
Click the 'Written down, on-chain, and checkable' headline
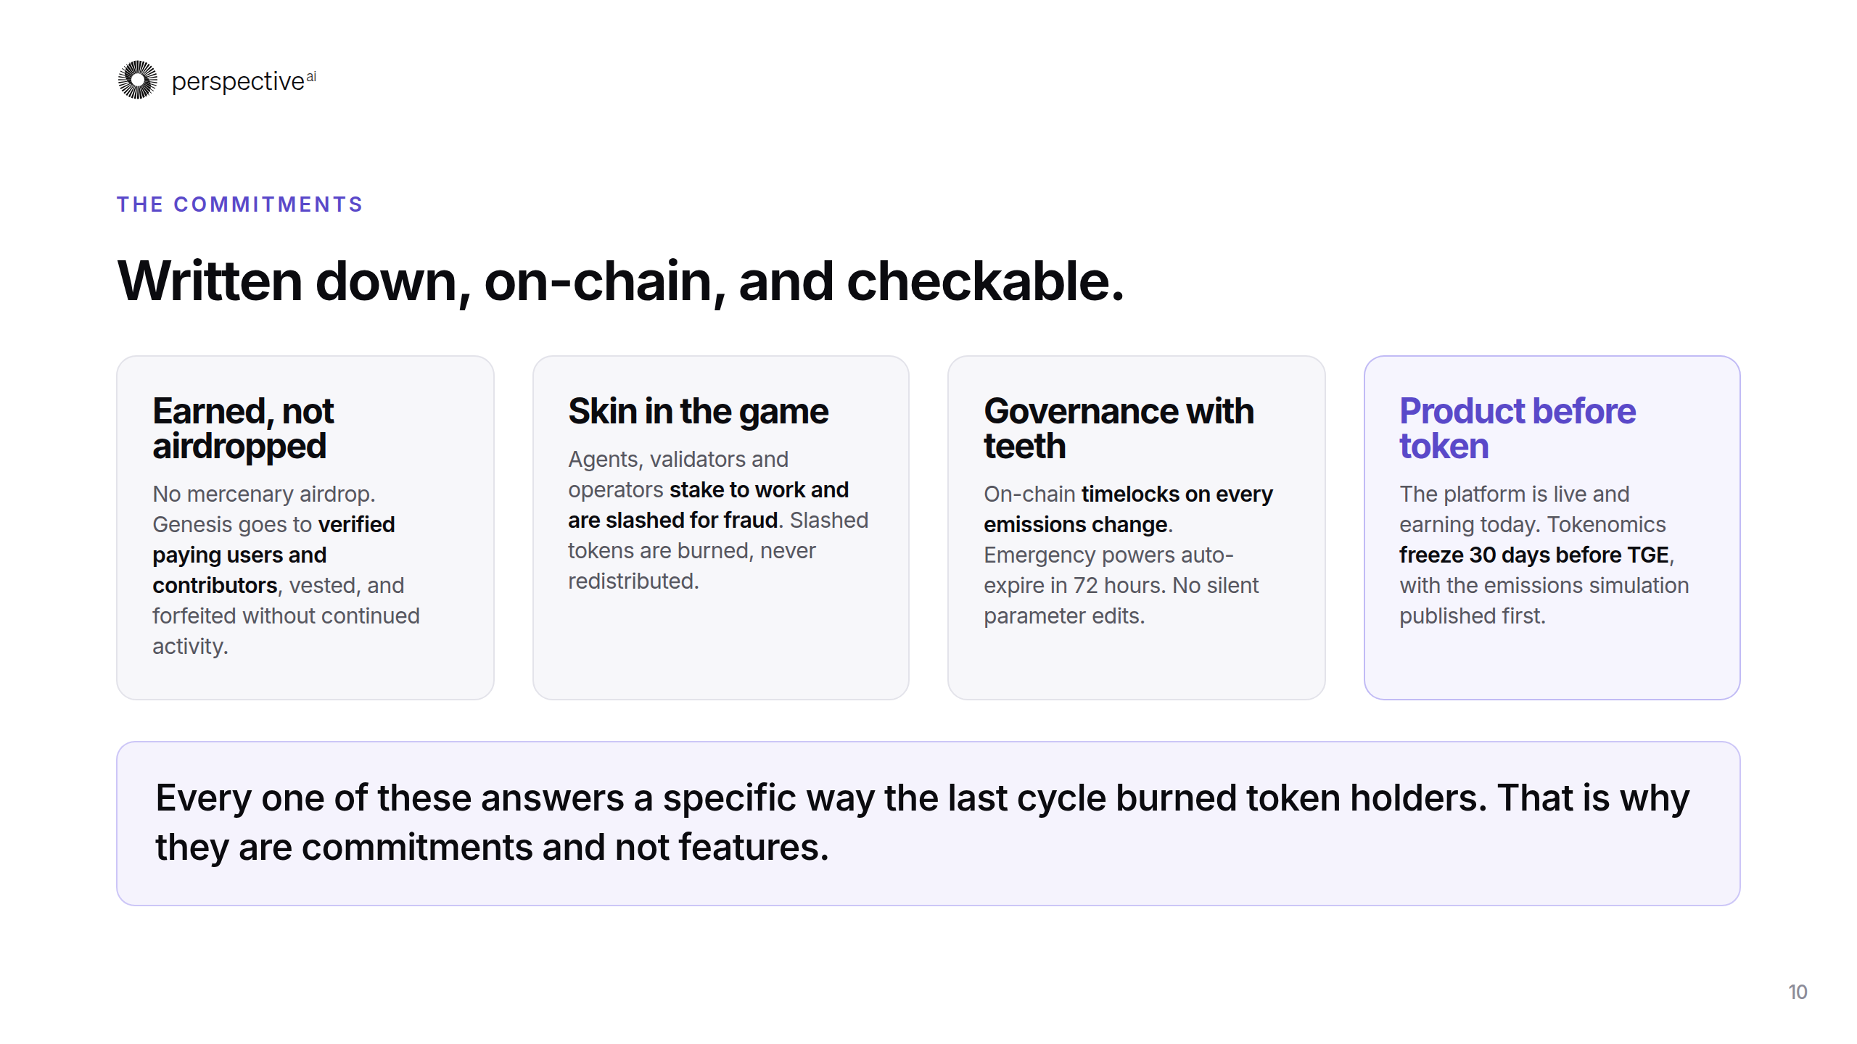pos(621,281)
